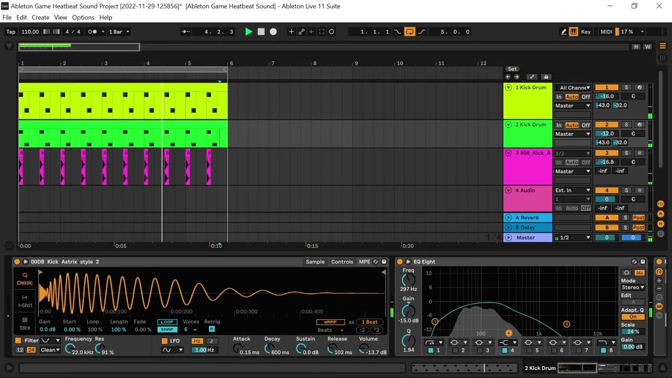Screen dimensions: 672x378
Task: Collapse the 1 Kick Drum track
Action: 508,88
